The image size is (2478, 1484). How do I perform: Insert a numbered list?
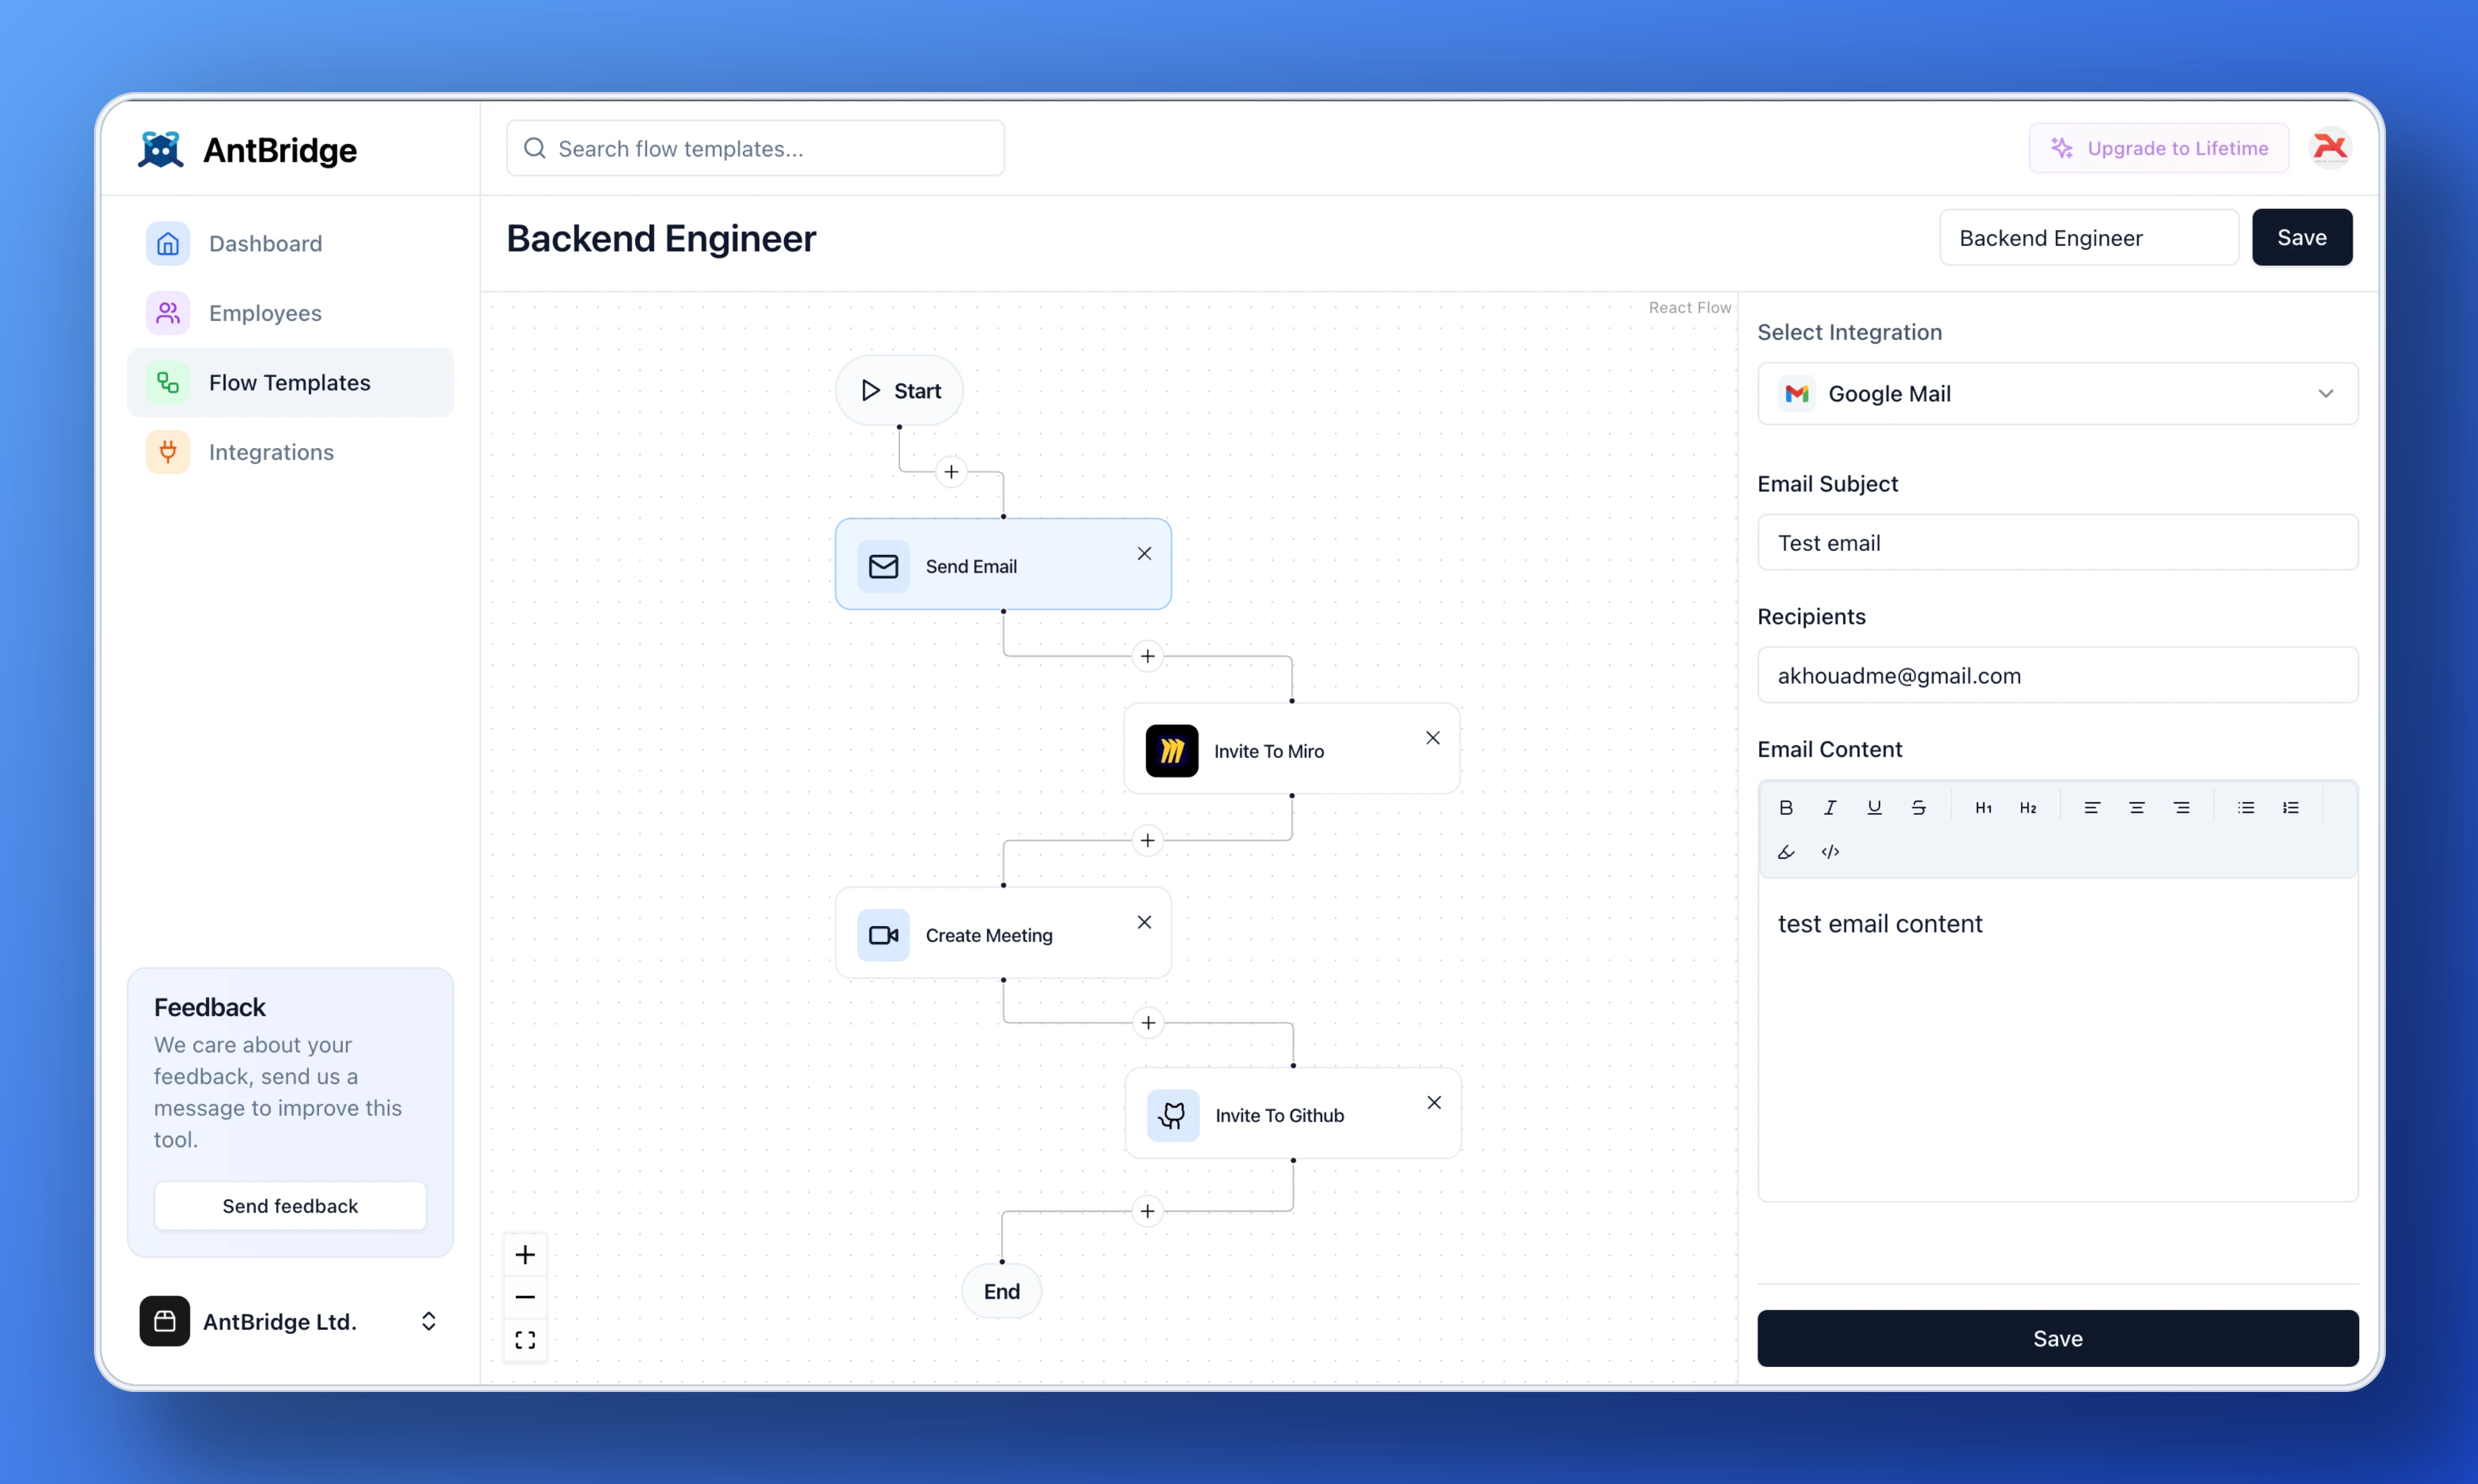click(x=2290, y=807)
